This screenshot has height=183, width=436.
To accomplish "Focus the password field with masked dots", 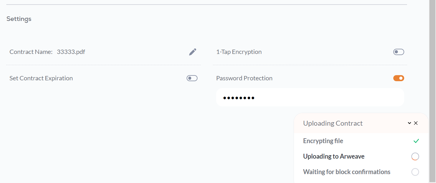I will tap(310, 98).
